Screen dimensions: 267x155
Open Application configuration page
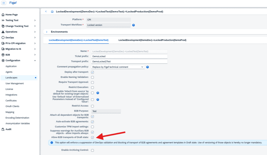point(11,66)
